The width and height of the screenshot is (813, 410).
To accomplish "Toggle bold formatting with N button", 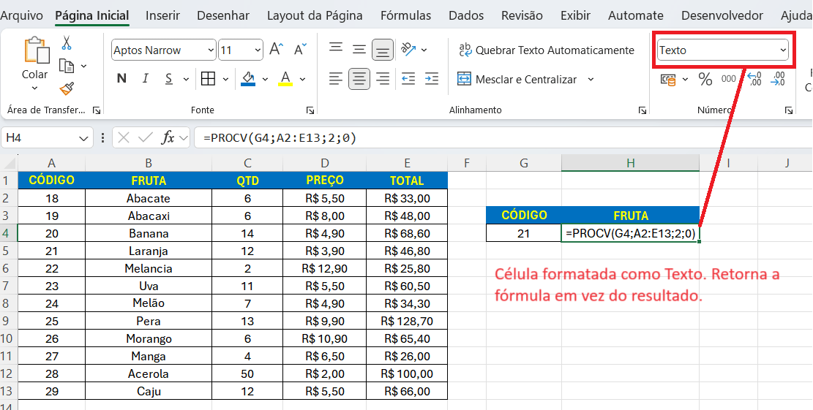I will (121, 79).
